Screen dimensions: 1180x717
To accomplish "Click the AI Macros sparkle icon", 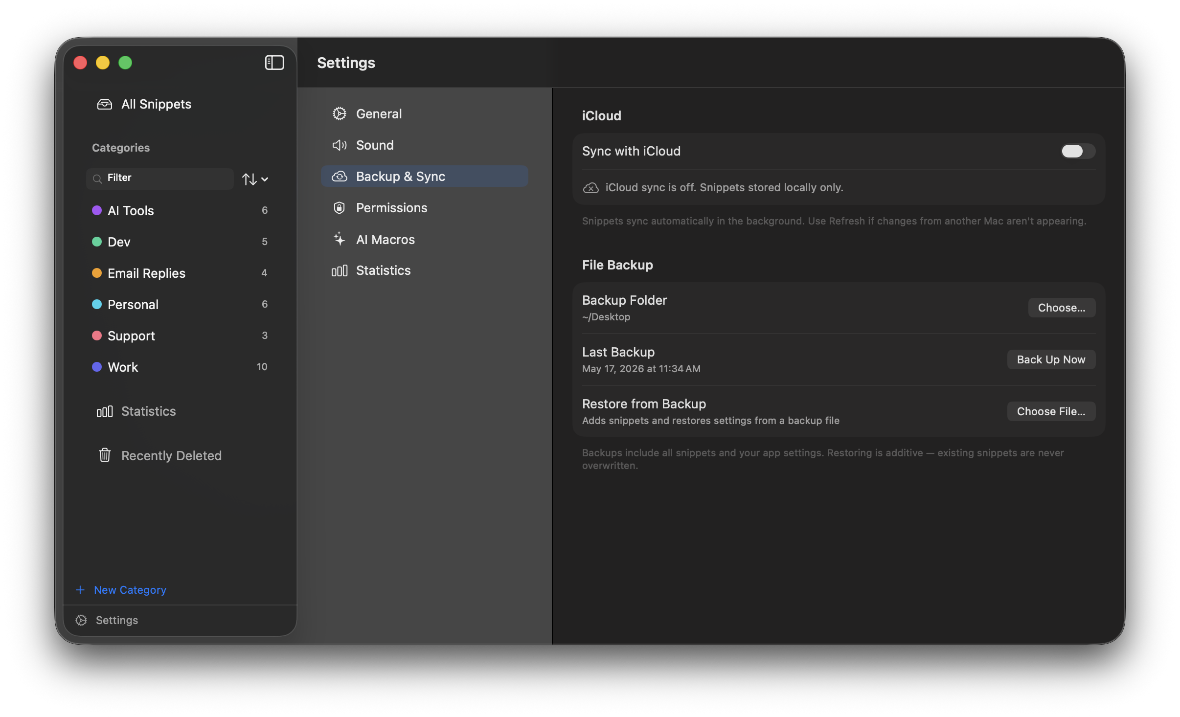I will point(339,239).
